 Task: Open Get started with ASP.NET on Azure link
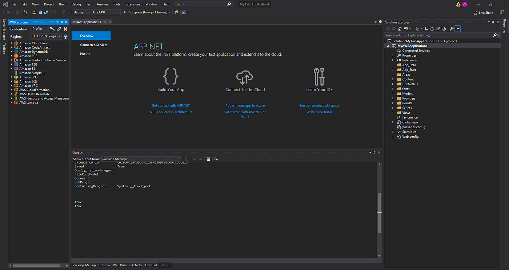click(x=245, y=114)
